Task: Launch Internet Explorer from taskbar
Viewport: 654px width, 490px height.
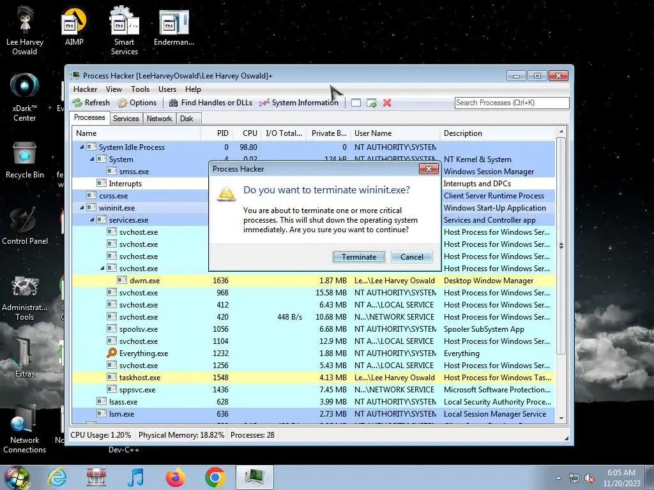Action: [57, 477]
